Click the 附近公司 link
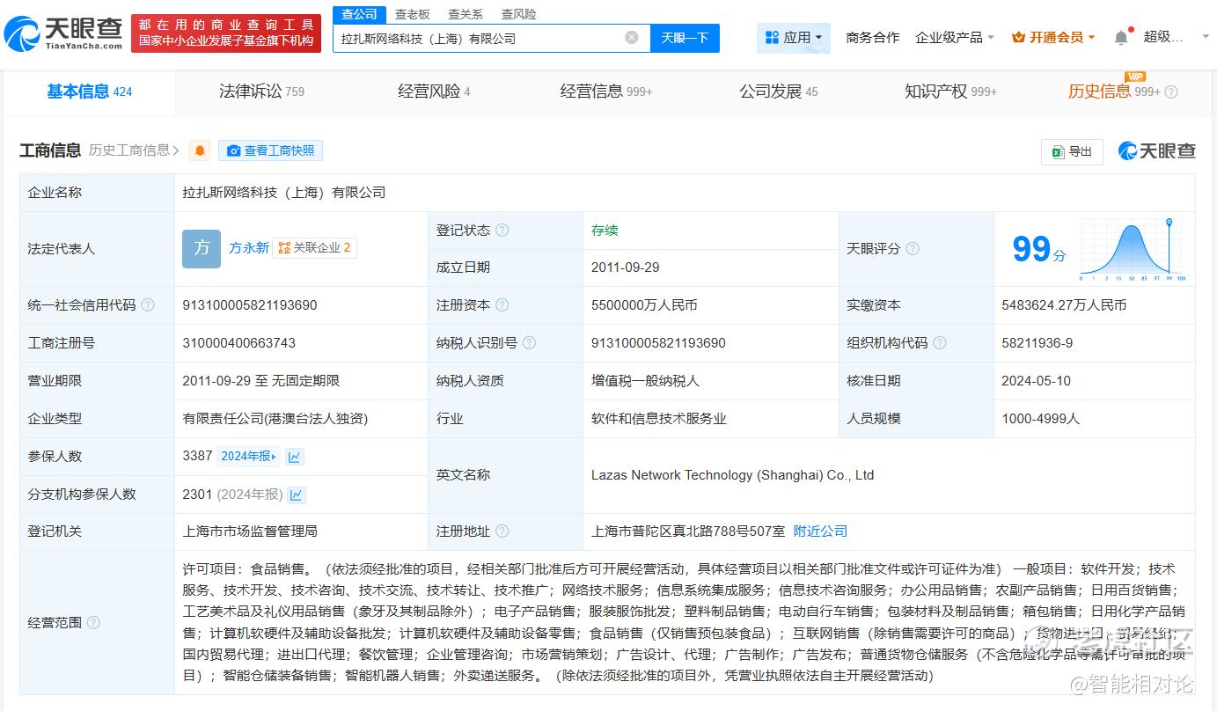The width and height of the screenshot is (1217, 711). coord(820,531)
